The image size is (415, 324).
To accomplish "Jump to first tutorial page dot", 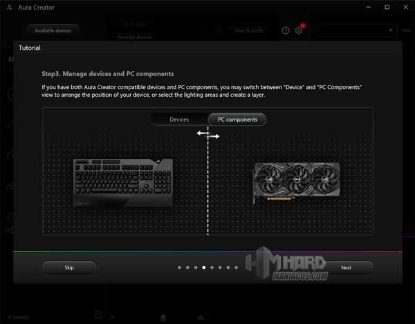I will [x=179, y=267].
